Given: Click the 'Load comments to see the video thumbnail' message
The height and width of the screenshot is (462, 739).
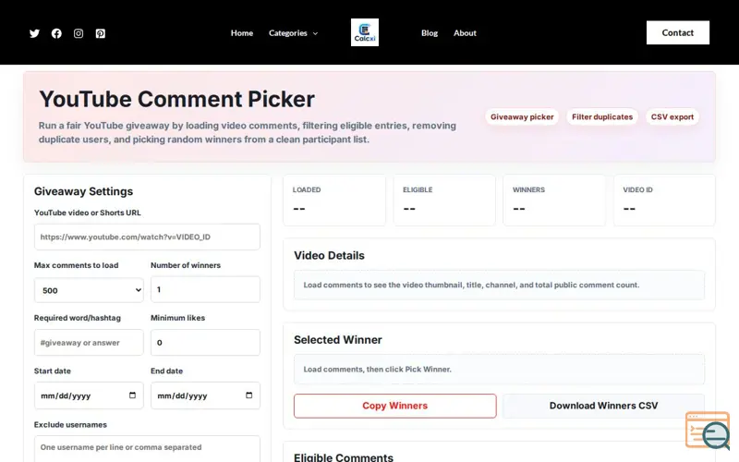Looking at the screenshot, I should tap(471, 285).
